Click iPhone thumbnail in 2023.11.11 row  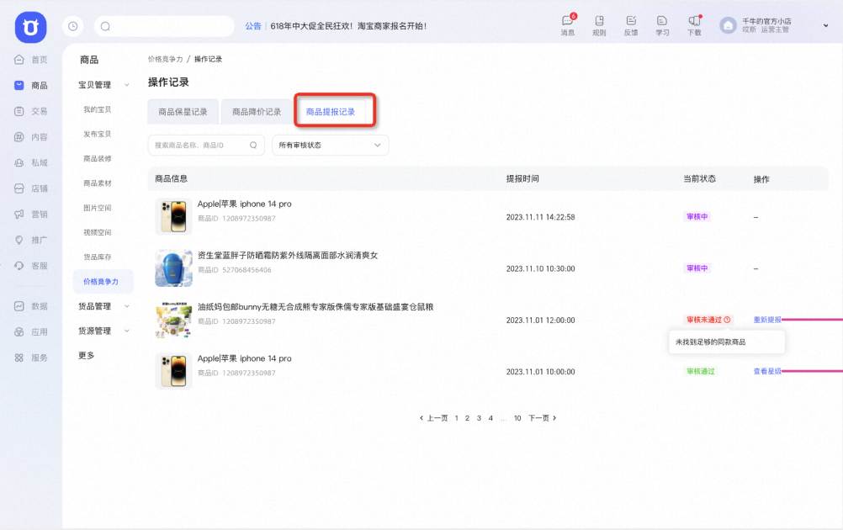[x=173, y=216]
